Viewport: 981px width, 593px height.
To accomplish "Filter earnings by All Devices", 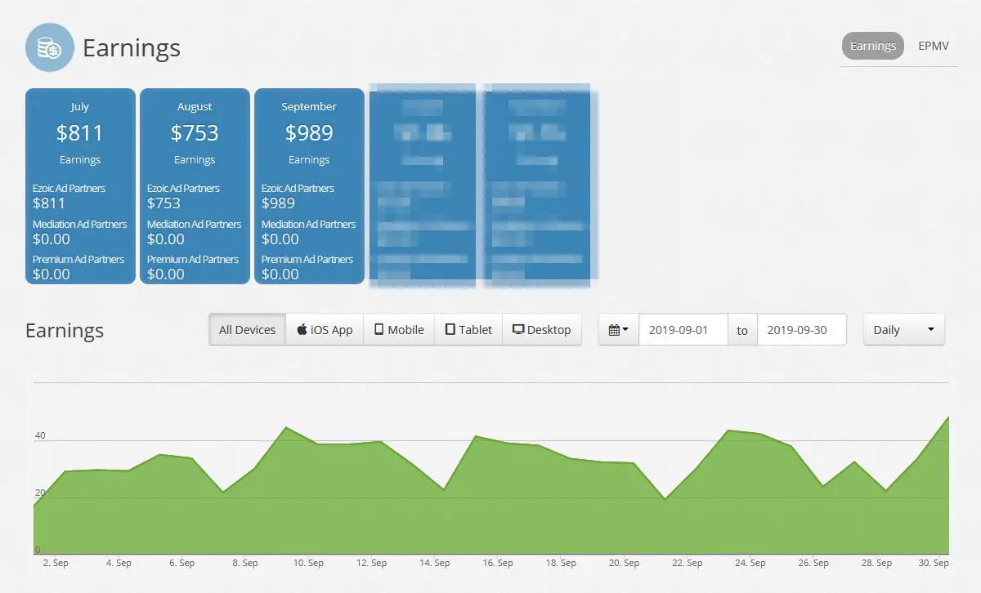I will pyautogui.click(x=247, y=330).
